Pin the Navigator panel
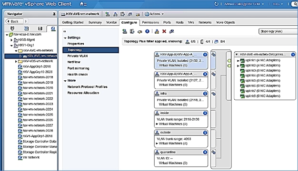This screenshot has height=171, width=298. point(54,14)
